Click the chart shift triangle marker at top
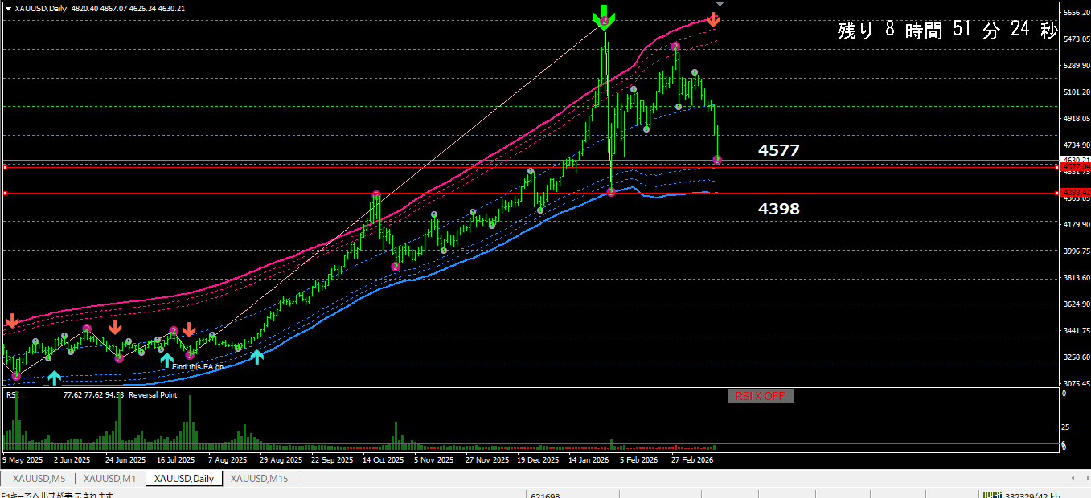This screenshot has width=1091, height=498. click(x=720, y=3)
